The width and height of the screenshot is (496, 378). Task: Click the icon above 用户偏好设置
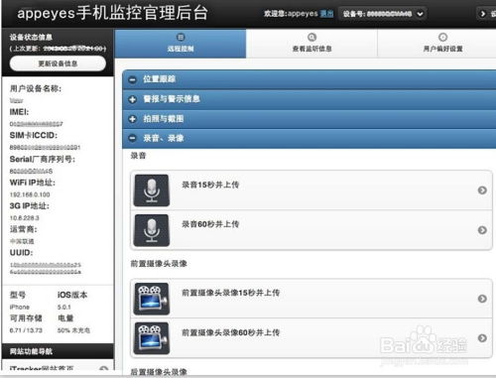(442, 37)
